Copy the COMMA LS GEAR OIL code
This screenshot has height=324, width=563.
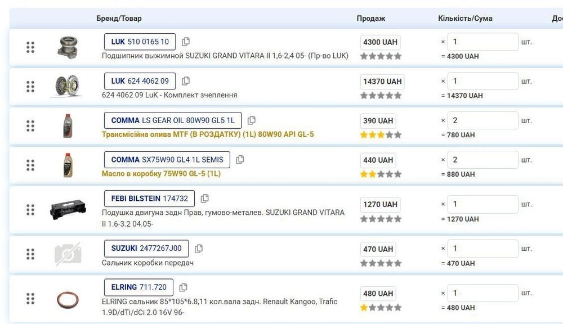pos(252,120)
